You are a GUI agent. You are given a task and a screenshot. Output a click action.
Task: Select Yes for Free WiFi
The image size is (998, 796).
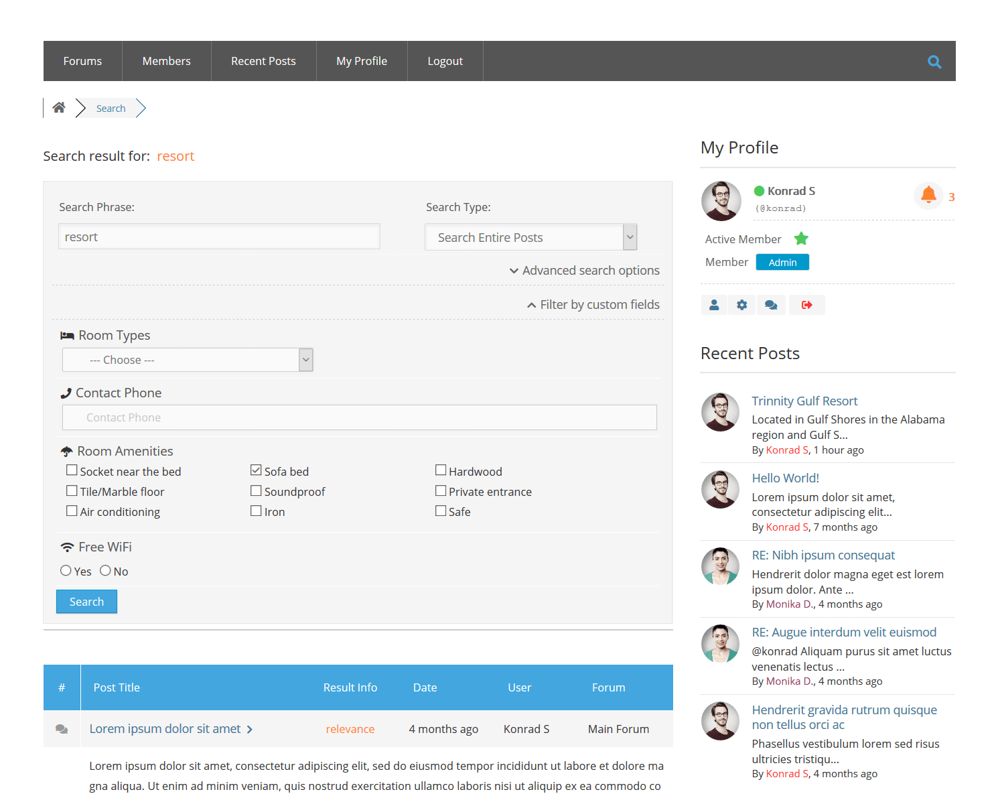tap(66, 570)
